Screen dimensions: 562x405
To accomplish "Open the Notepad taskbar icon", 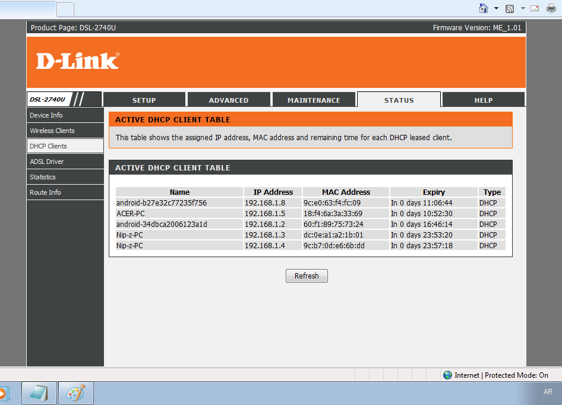I will [39, 393].
